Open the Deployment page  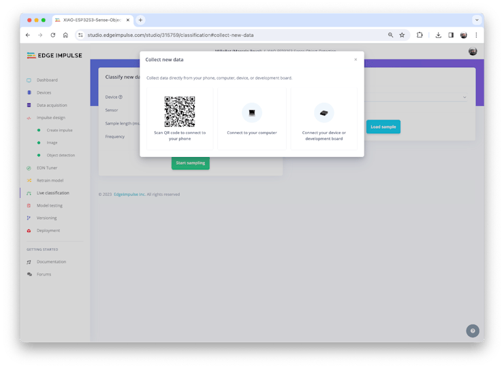(48, 231)
